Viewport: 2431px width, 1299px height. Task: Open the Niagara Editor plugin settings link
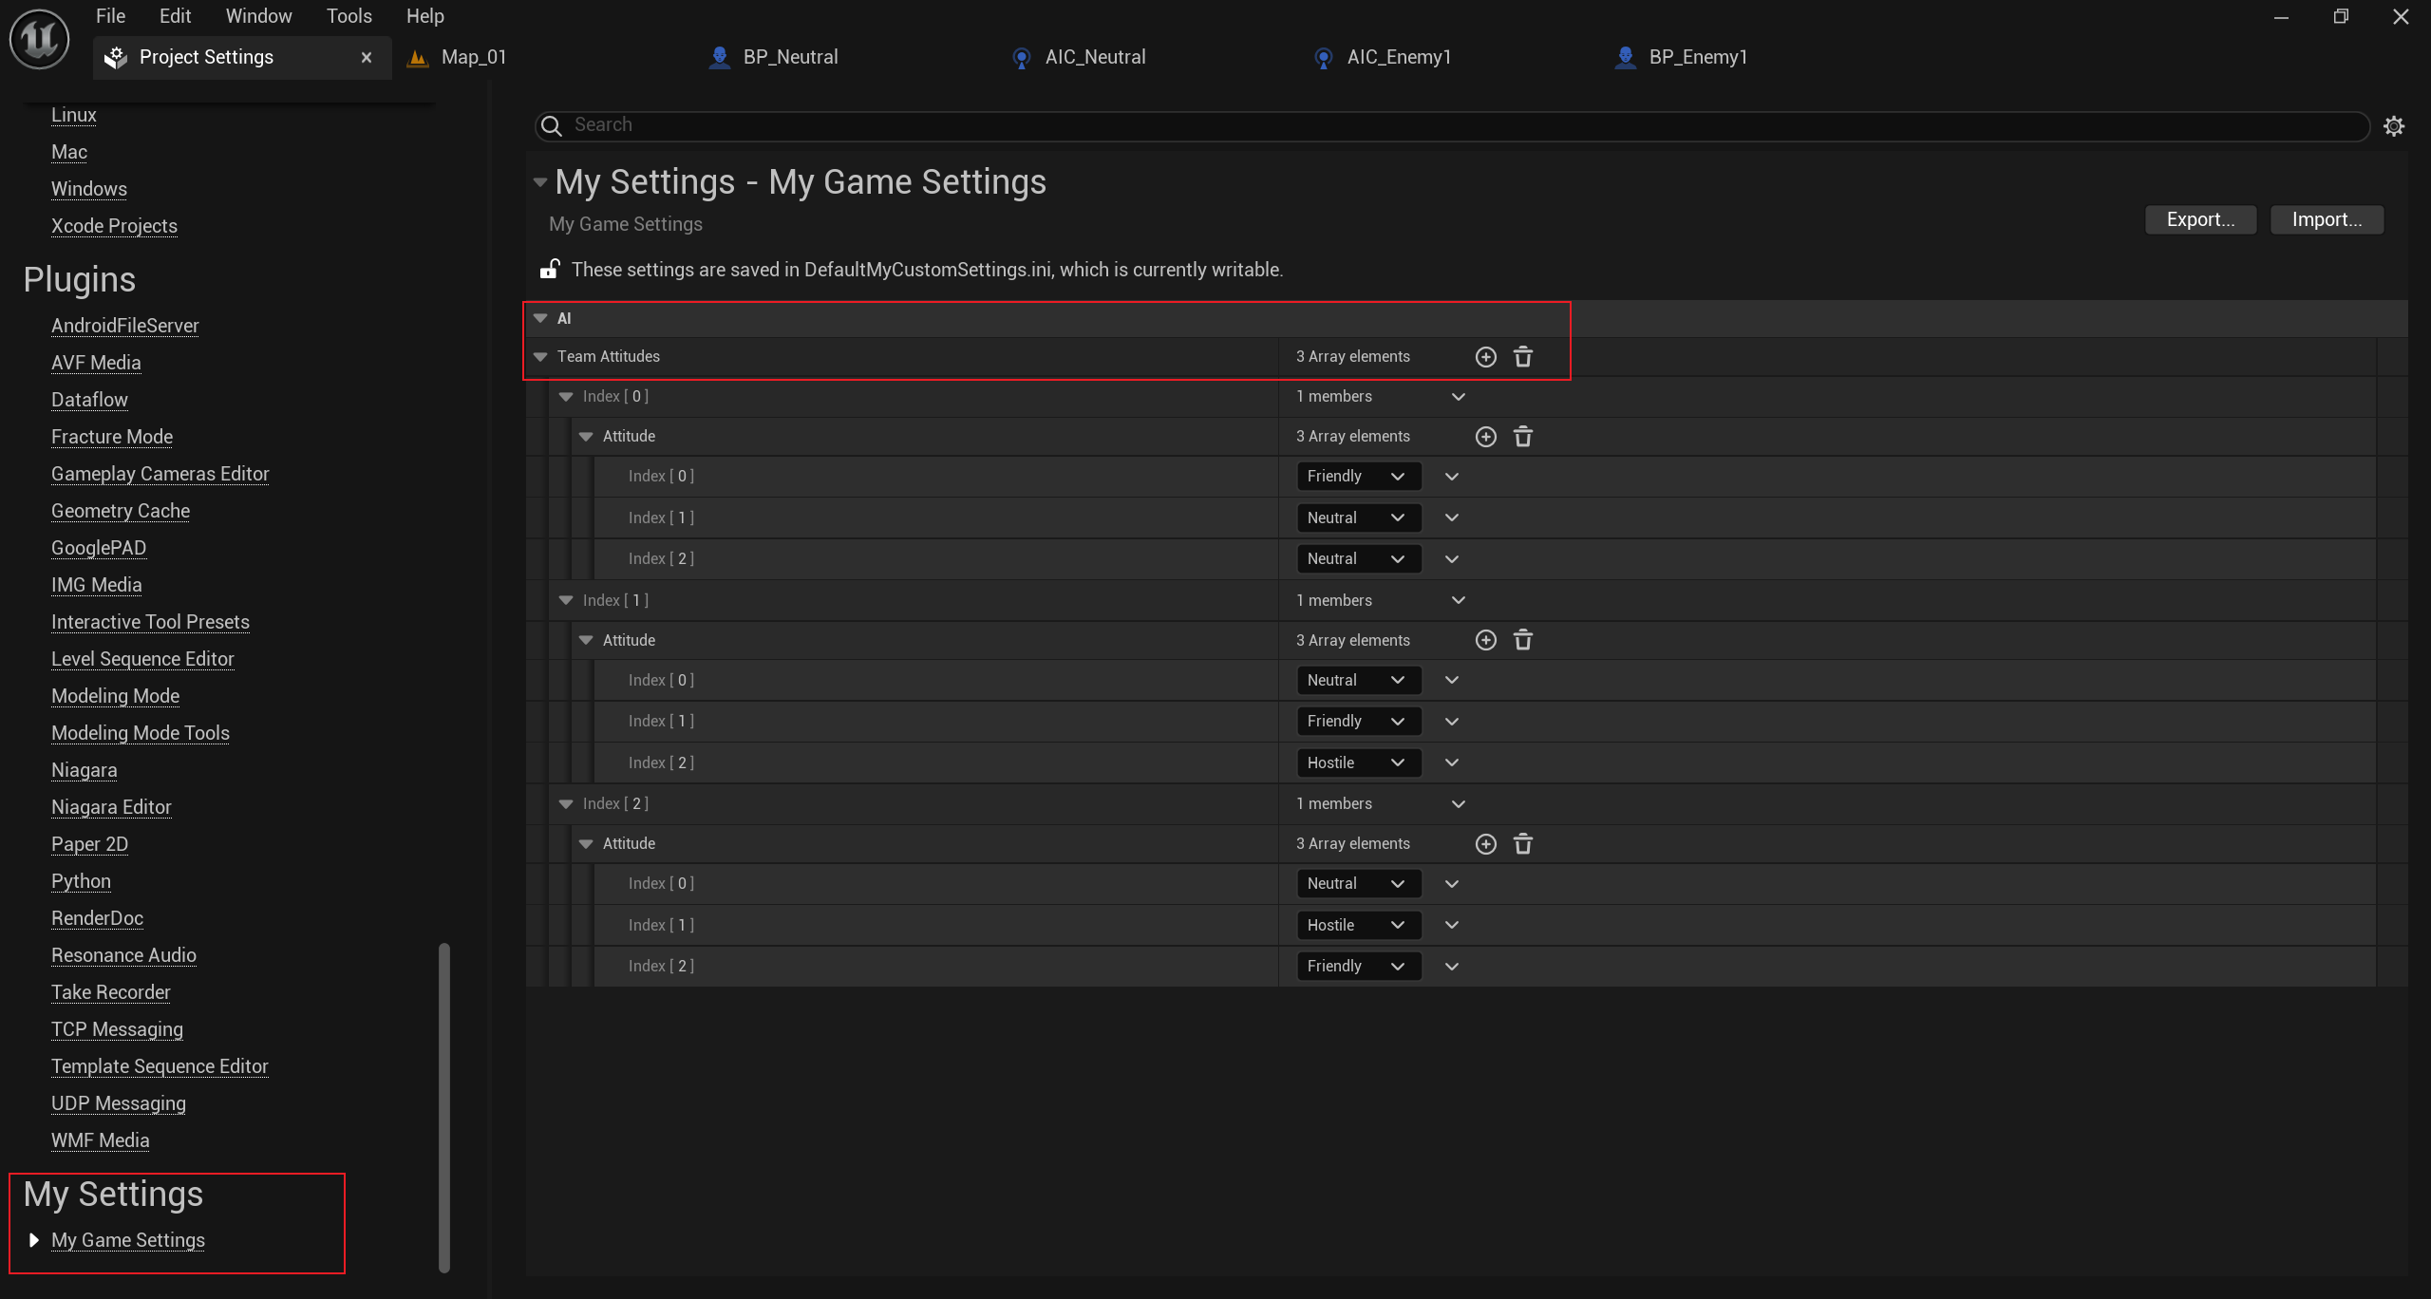click(111, 807)
